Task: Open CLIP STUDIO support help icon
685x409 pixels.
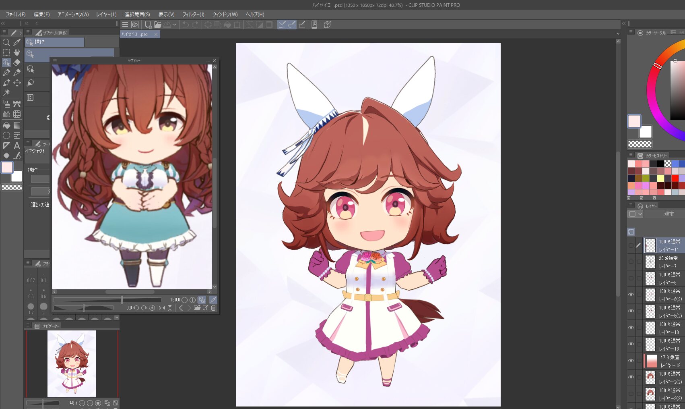Action: click(327, 25)
